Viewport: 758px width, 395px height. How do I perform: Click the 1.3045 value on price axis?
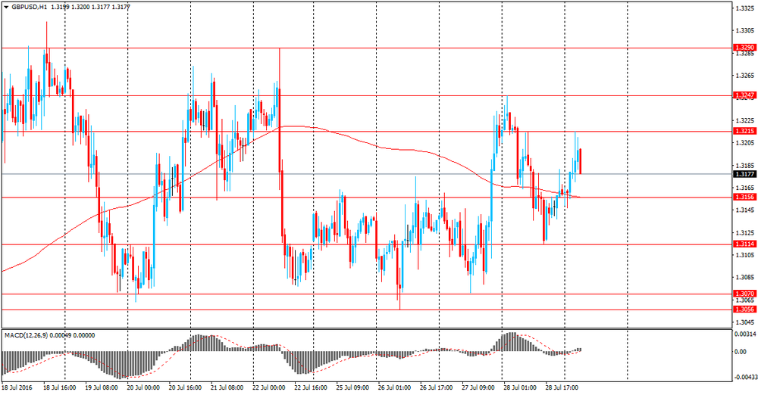[744, 322]
